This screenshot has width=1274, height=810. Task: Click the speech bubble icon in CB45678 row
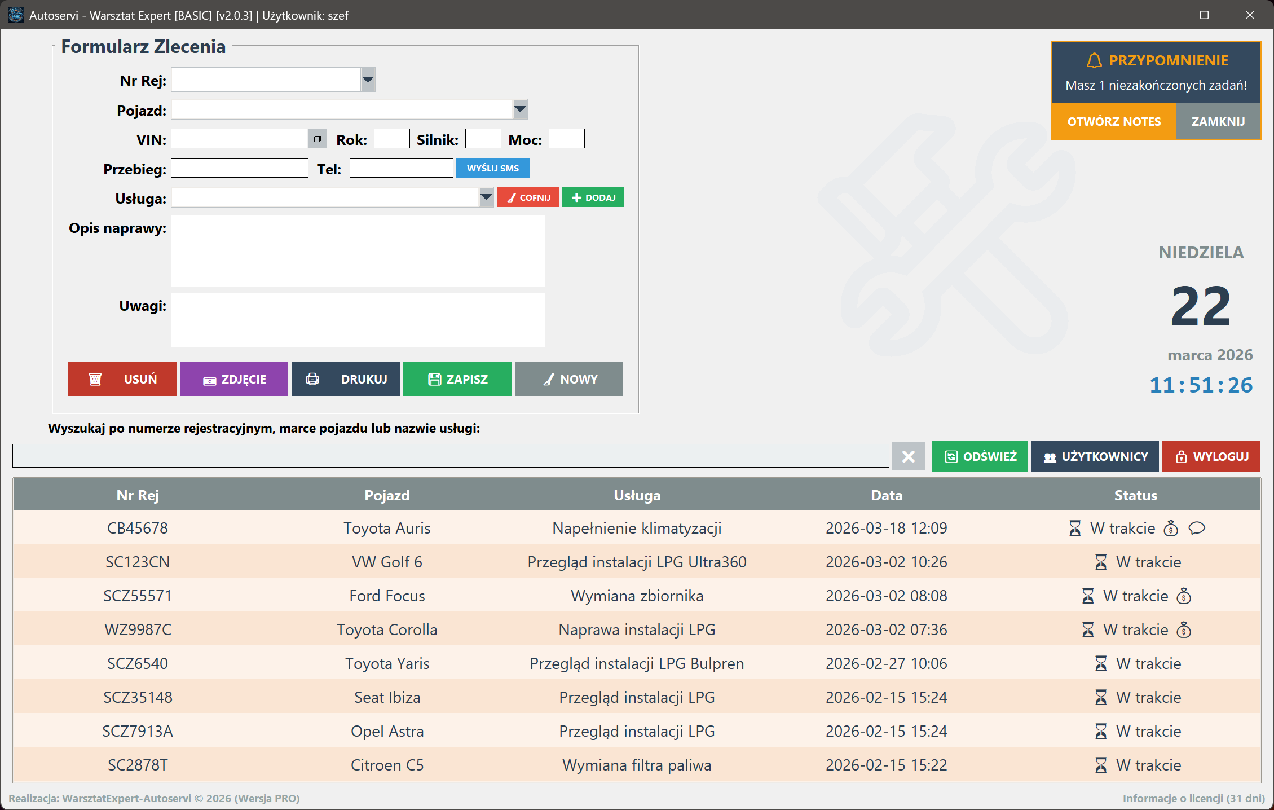point(1196,528)
